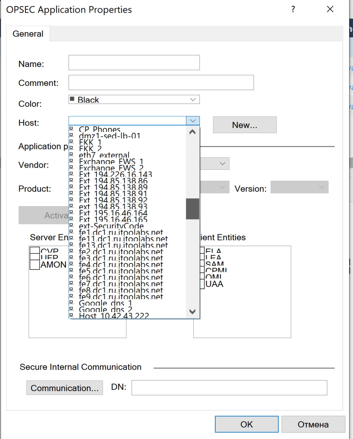Click the host icon beside Host 10.42.43.222
Viewport: 353px width, 439px height.
[x=71, y=315]
